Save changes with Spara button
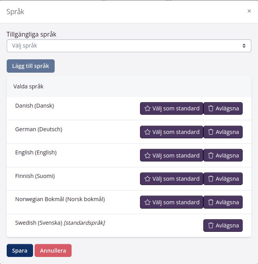Viewport: 258px width, 264px height. click(x=20, y=251)
